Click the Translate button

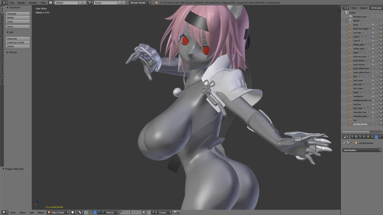tap(18, 14)
